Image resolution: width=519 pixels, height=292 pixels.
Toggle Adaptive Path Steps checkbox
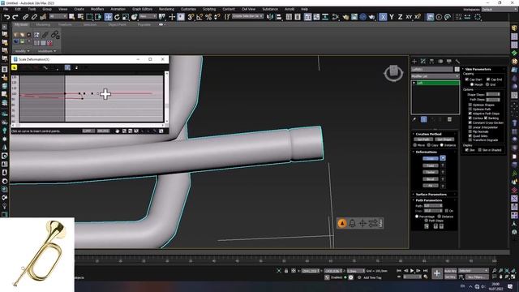[470, 114]
